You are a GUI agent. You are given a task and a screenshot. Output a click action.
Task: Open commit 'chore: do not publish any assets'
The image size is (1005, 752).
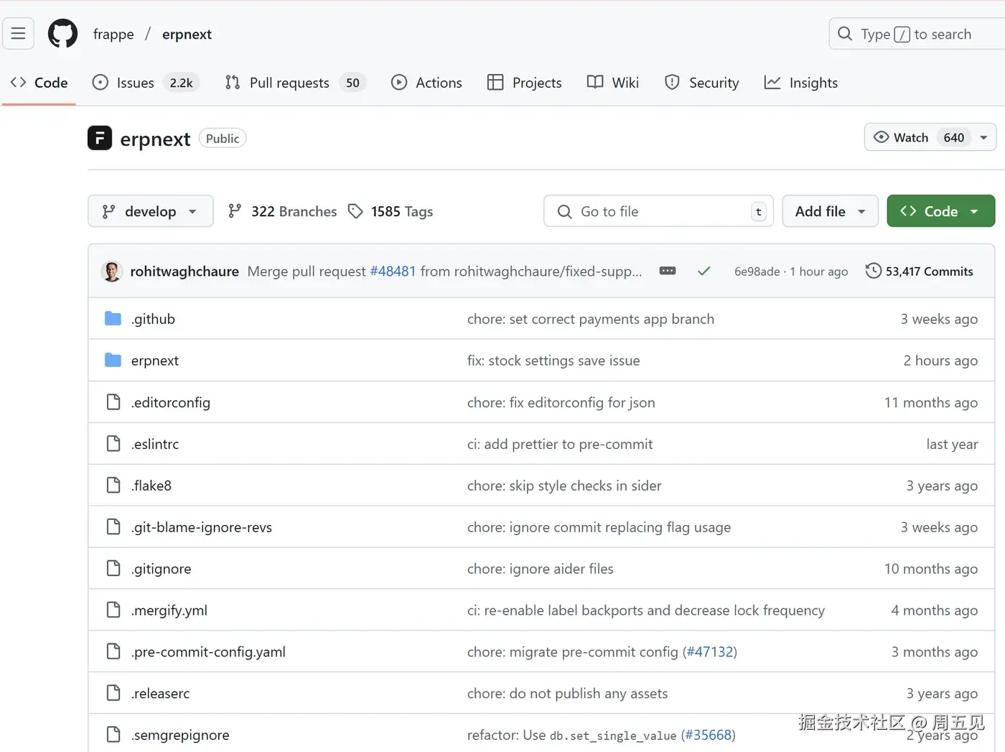pos(567,694)
